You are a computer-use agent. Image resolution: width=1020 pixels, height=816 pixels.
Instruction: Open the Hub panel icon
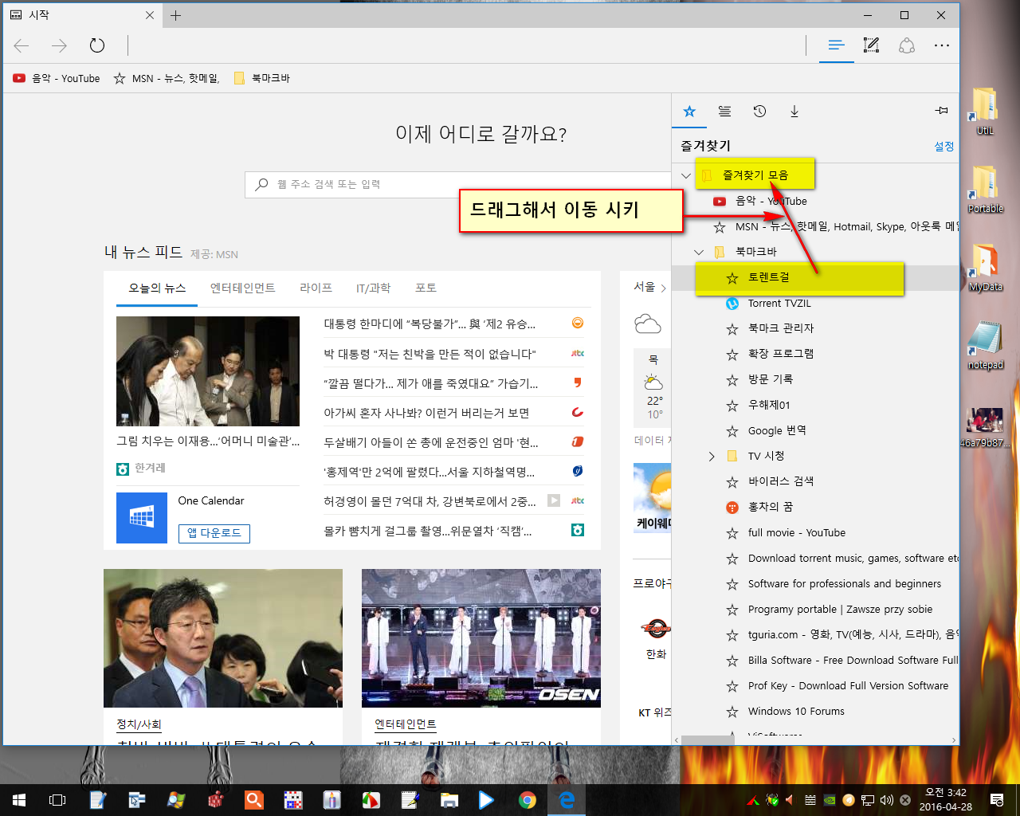(836, 45)
